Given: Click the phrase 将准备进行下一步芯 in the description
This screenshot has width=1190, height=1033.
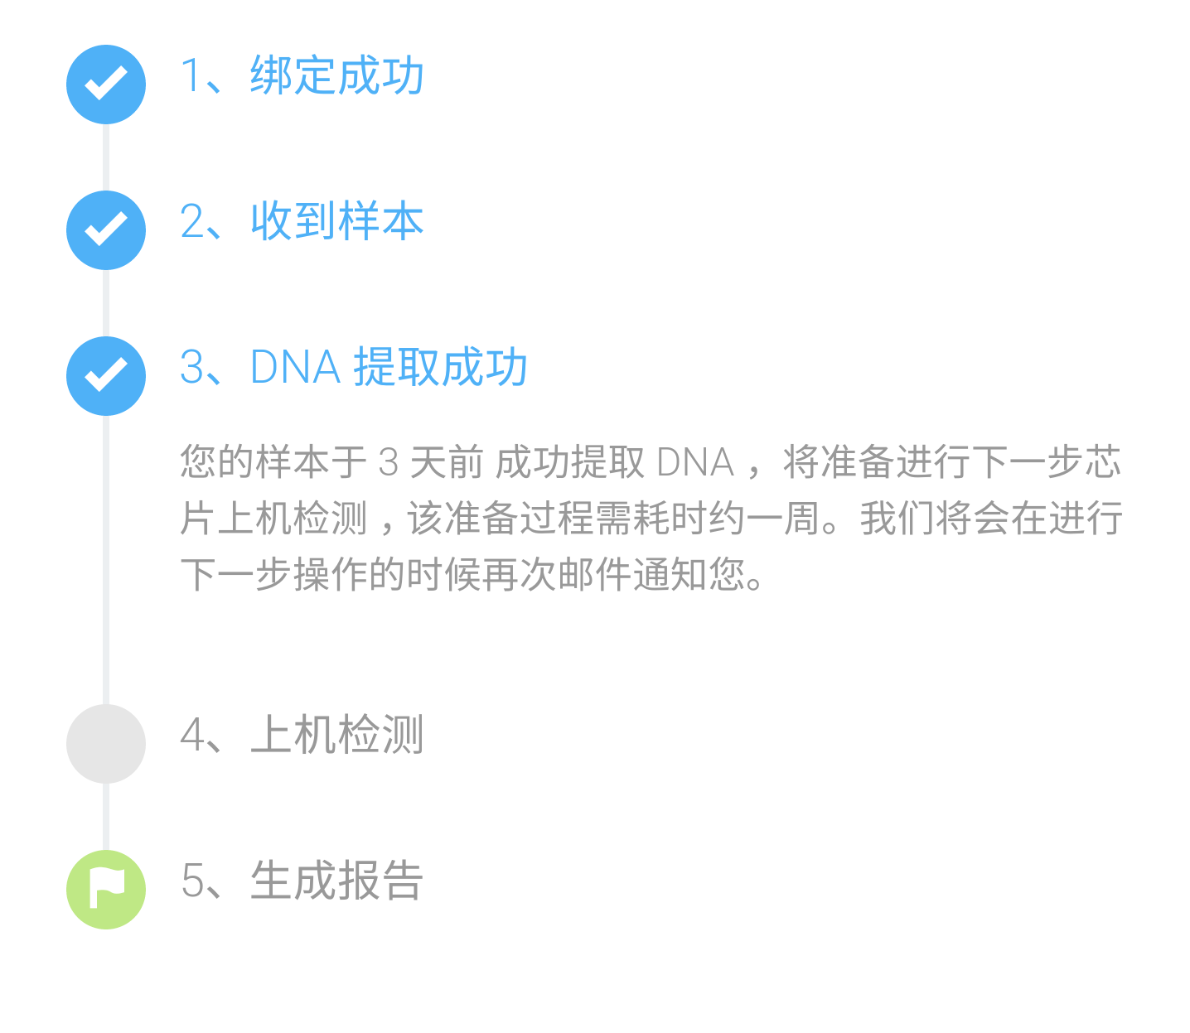Looking at the screenshot, I should coord(952,462).
